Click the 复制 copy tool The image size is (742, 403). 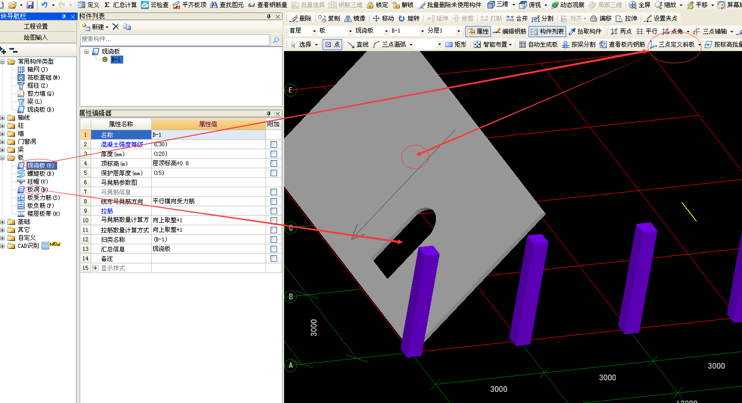tap(329, 19)
